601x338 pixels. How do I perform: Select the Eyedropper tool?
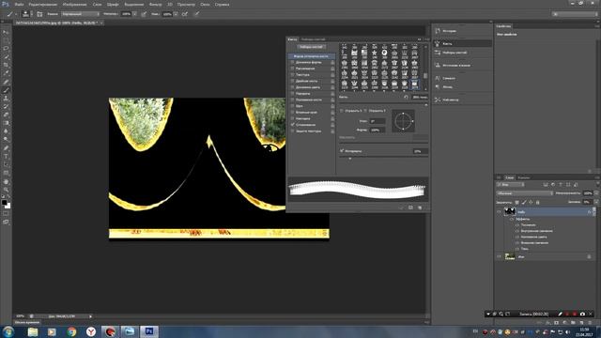tap(6, 73)
